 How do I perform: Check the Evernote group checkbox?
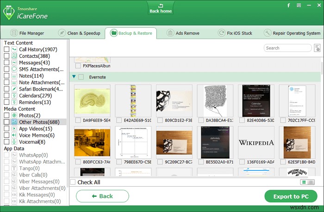click(x=81, y=77)
